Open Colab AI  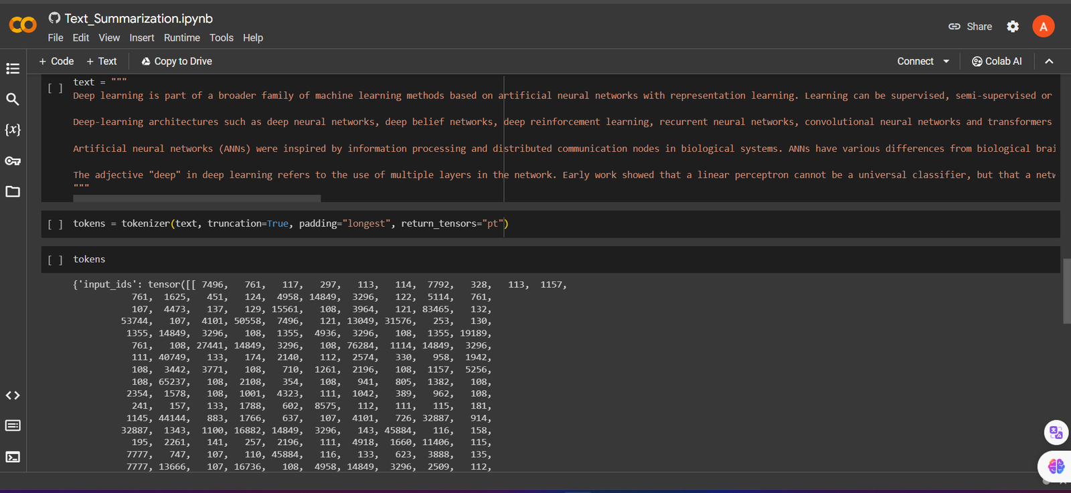(x=997, y=61)
